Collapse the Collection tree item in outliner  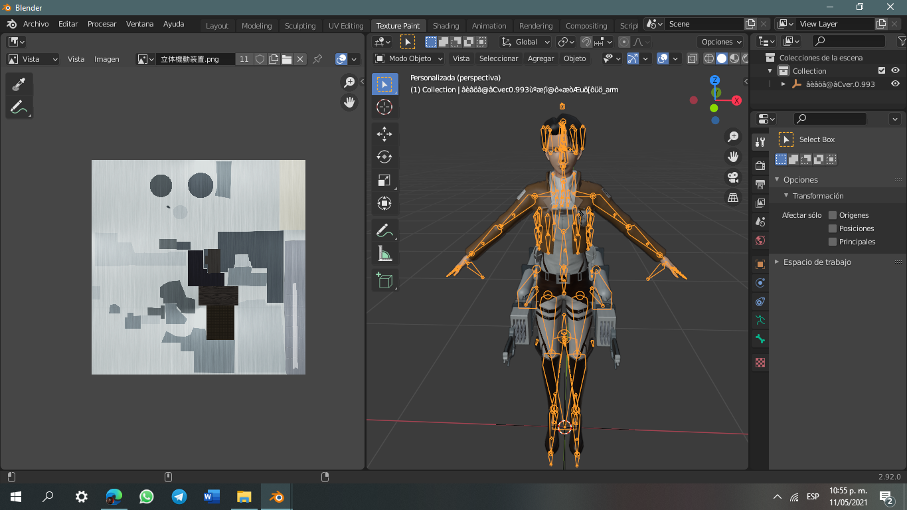point(770,71)
